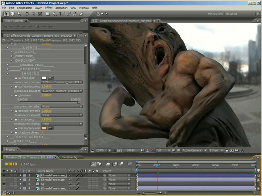This screenshot has width=262, height=196.
Task: Toggle the effect switch on layer 1
Action: pos(82,175)
